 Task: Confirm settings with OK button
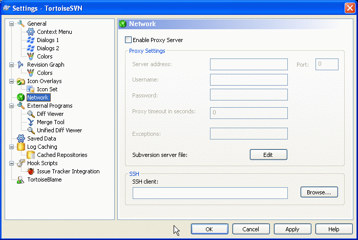point(209,229)
